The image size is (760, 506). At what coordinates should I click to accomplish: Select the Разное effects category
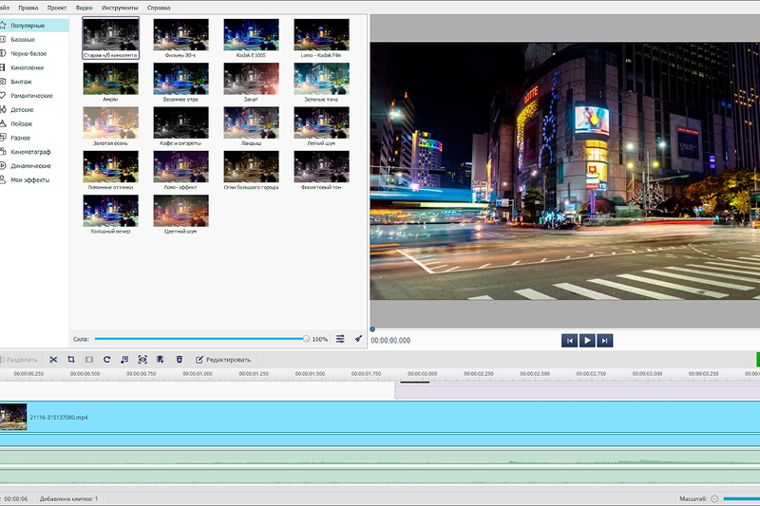tap(34, 138)
